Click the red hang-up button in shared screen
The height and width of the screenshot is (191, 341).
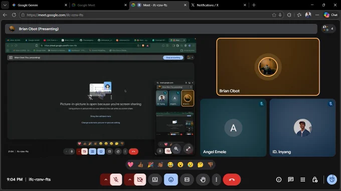tap(133, 151)
